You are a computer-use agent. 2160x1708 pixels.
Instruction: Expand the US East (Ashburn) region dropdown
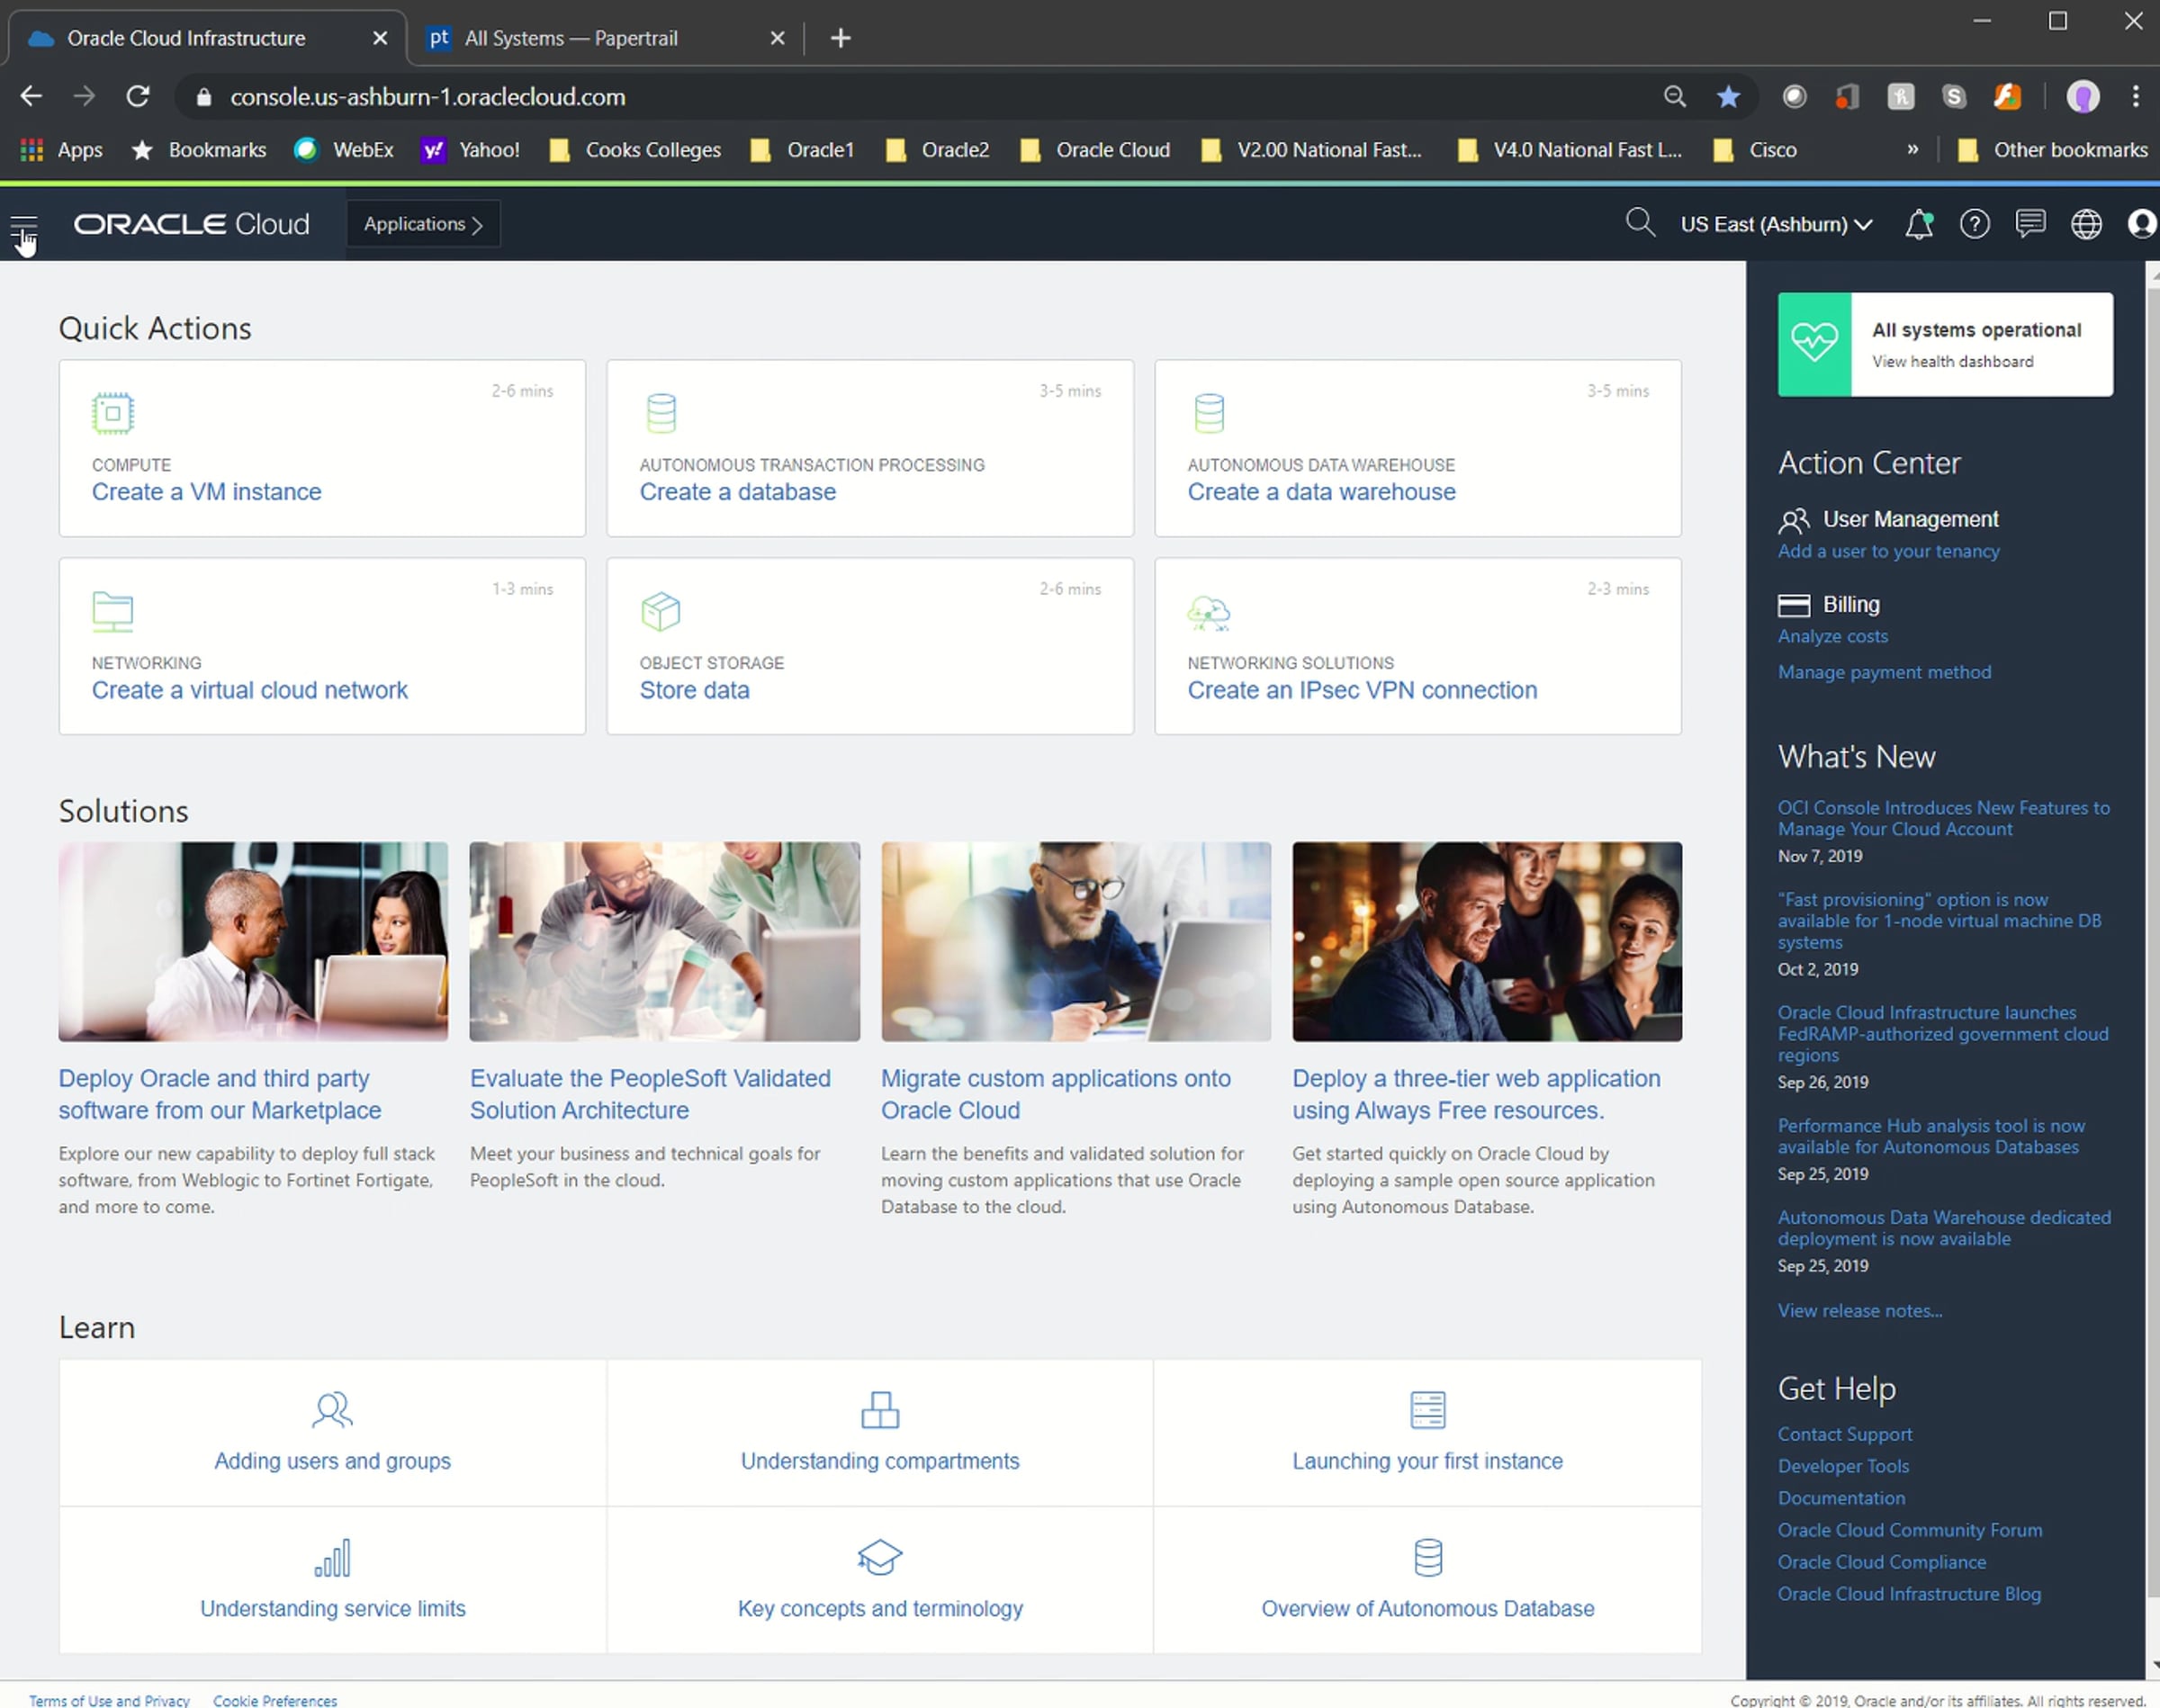1776,224
